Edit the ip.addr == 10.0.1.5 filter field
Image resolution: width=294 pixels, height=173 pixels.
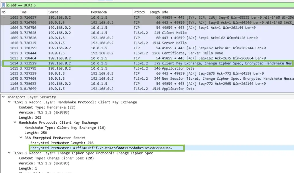(150, 5)
